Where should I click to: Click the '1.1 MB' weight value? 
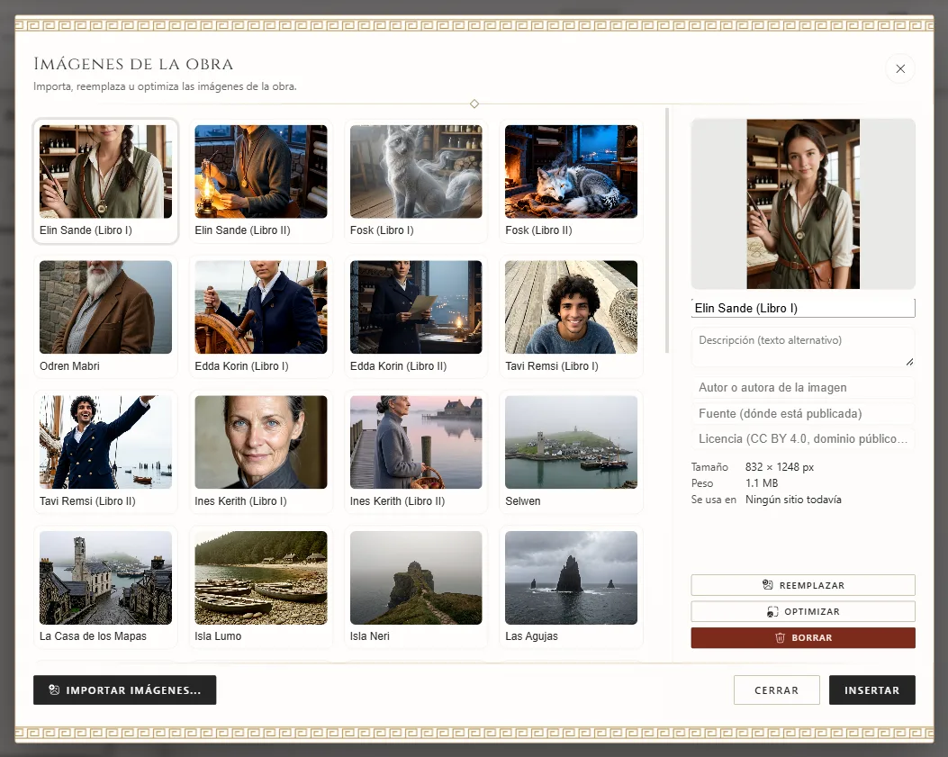(x=762, y=483)
